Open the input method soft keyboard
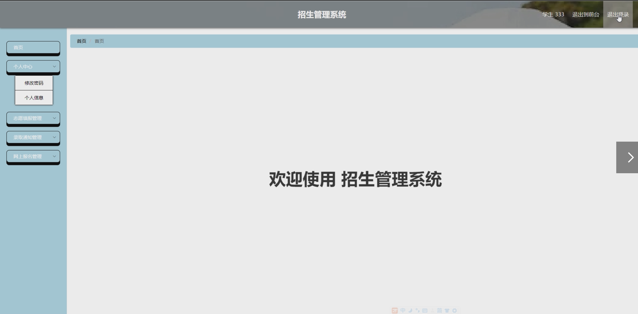 [425, 311]
